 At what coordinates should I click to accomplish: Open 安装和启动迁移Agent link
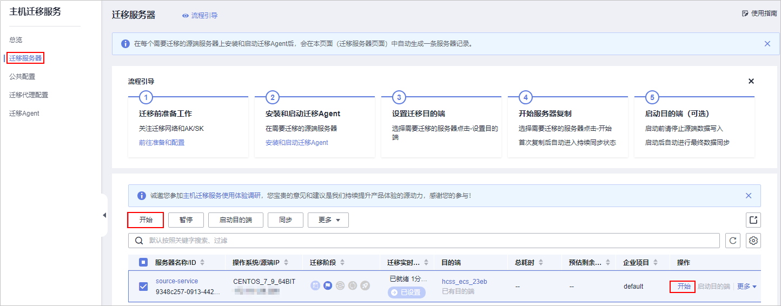(x=297, y=143)
